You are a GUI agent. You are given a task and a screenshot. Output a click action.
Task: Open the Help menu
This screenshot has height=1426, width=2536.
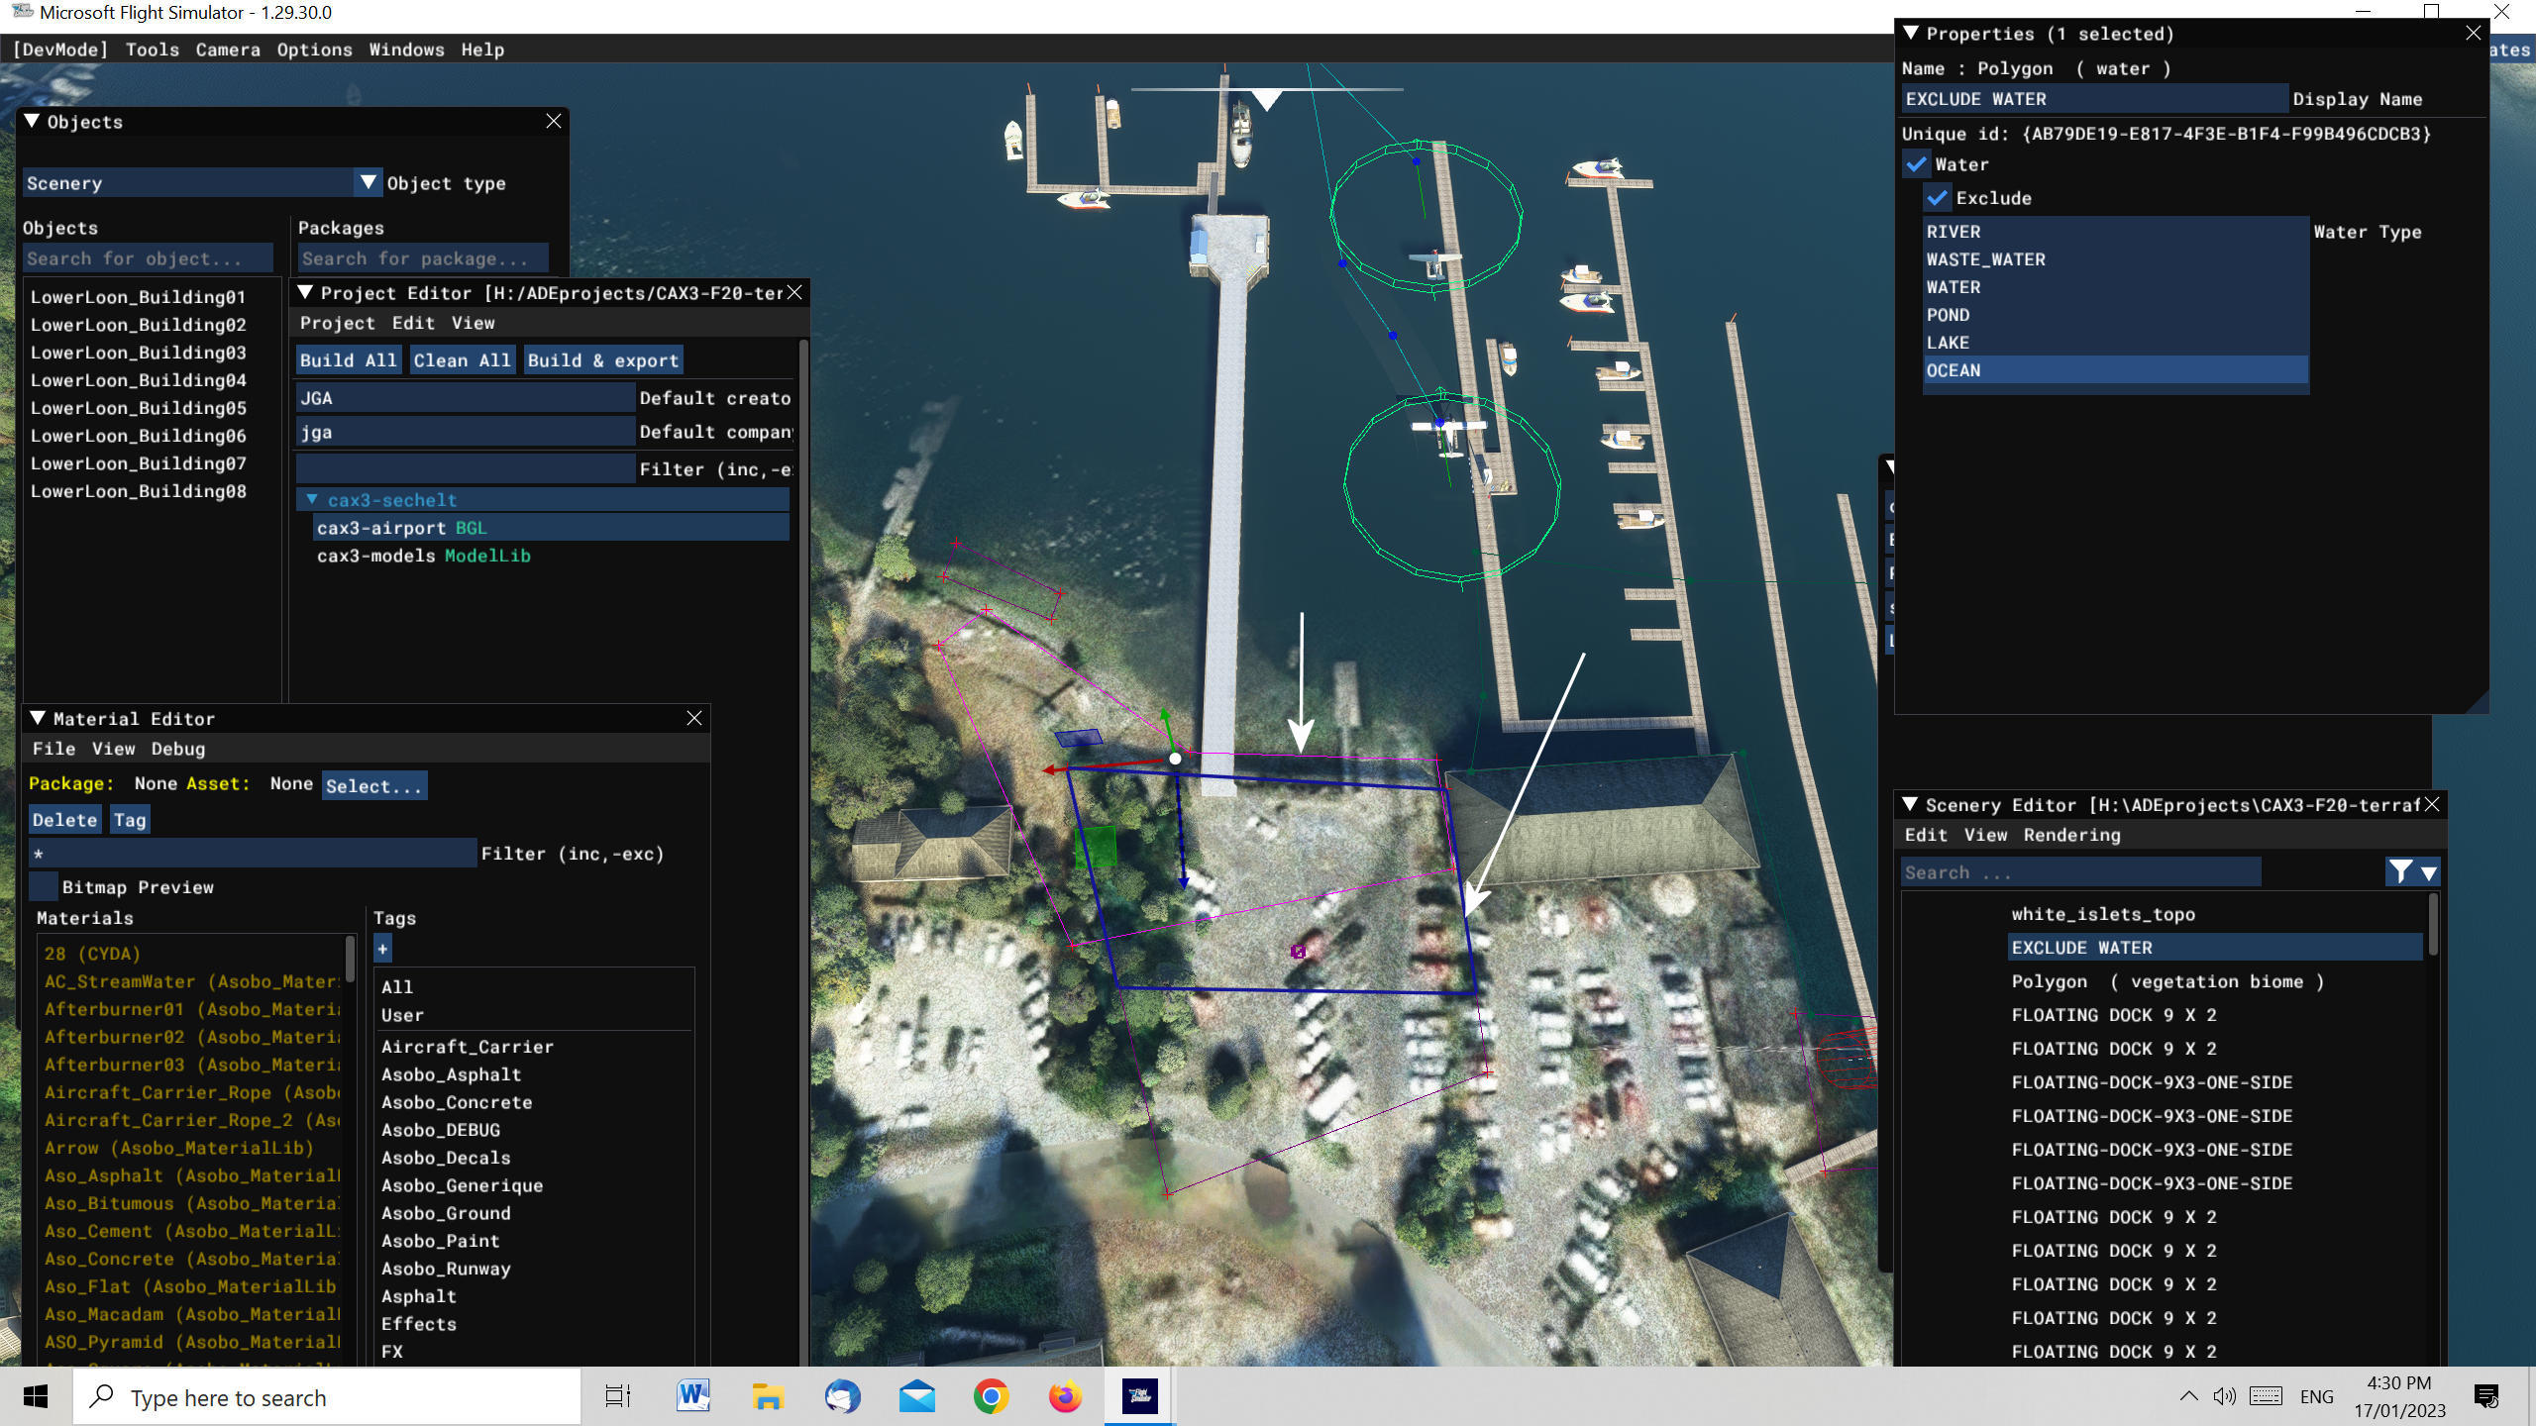(482, 50)
